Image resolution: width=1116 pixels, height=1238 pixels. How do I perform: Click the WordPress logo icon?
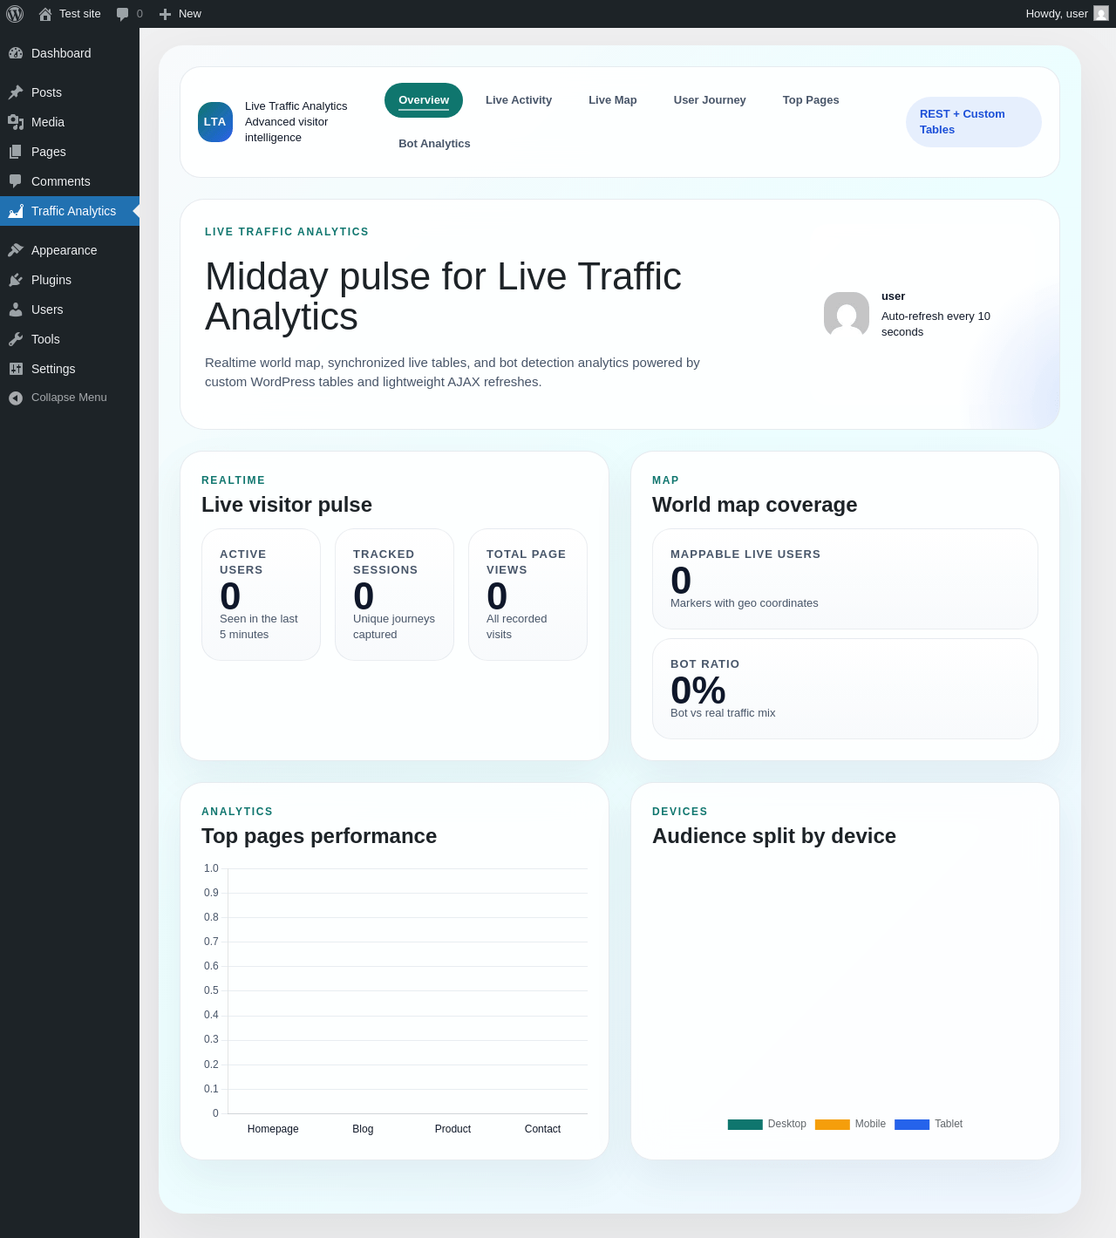(x=15, y=14)
